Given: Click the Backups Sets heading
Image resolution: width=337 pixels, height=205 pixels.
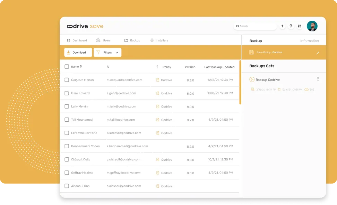Looking at the screenshot, I should (x=262, y=66).
